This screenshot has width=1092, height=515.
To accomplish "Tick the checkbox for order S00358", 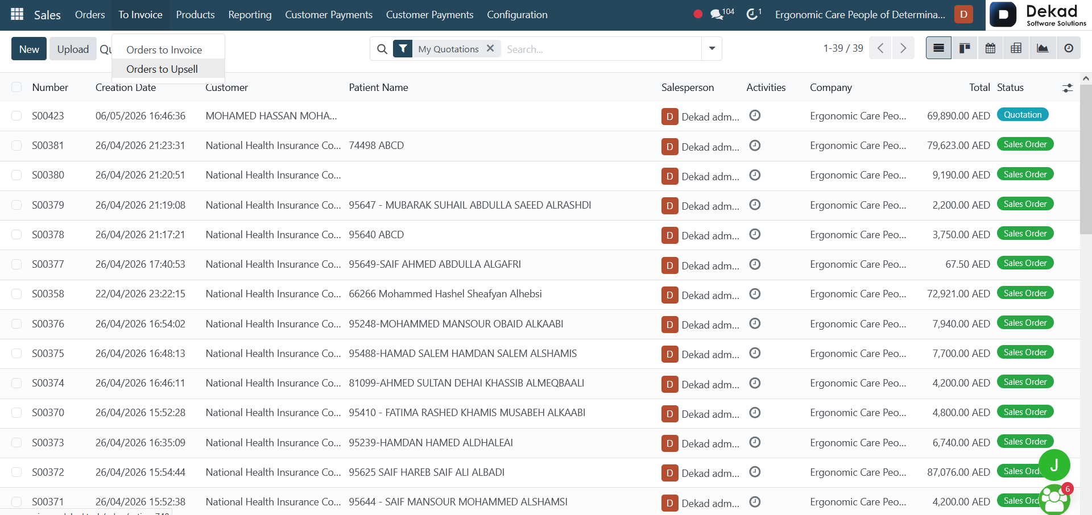I will [16, 294].
